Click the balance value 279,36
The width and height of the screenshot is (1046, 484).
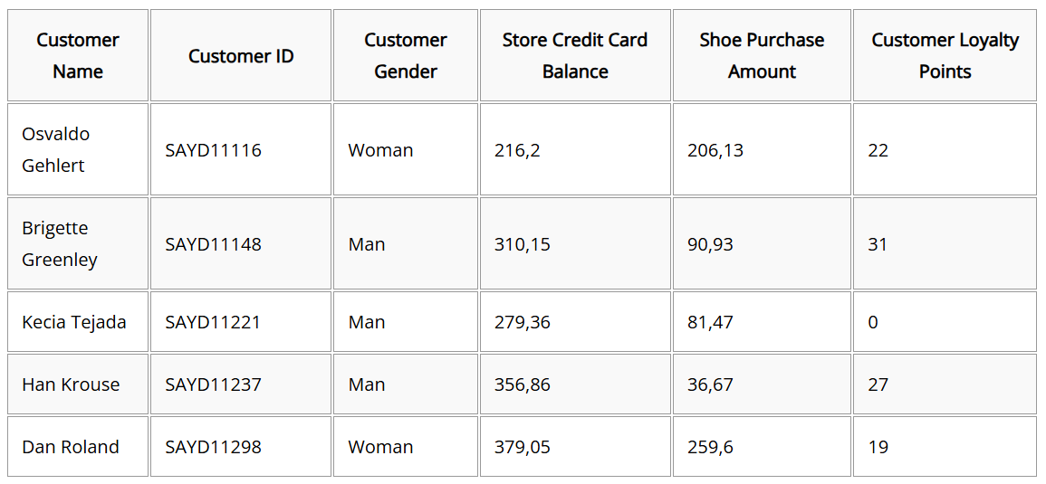[x=523, y=323]
